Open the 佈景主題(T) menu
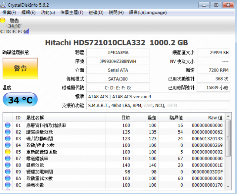The height and width of the screenshot is (194, 237). click(72, 12)
